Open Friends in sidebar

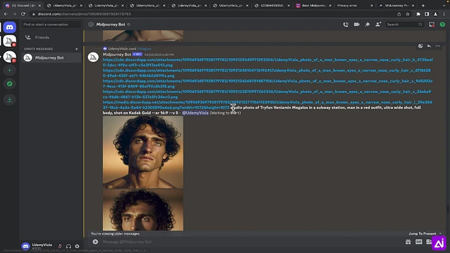pyautogui.click(x=51, y=37)
